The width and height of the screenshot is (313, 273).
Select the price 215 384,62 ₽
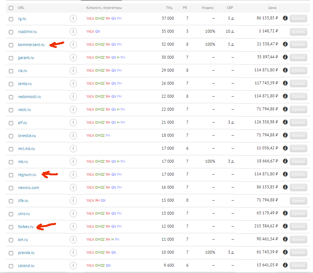coord(266,226)
